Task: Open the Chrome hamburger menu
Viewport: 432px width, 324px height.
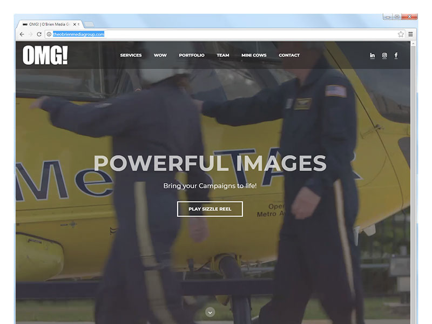Action: 410,34
